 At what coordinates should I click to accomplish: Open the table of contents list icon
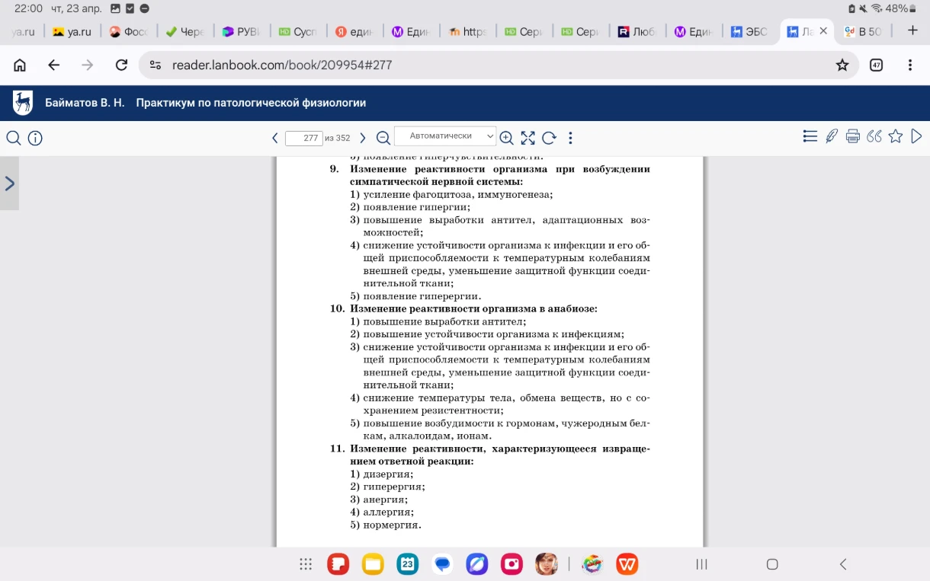click(x=810, y=136)
